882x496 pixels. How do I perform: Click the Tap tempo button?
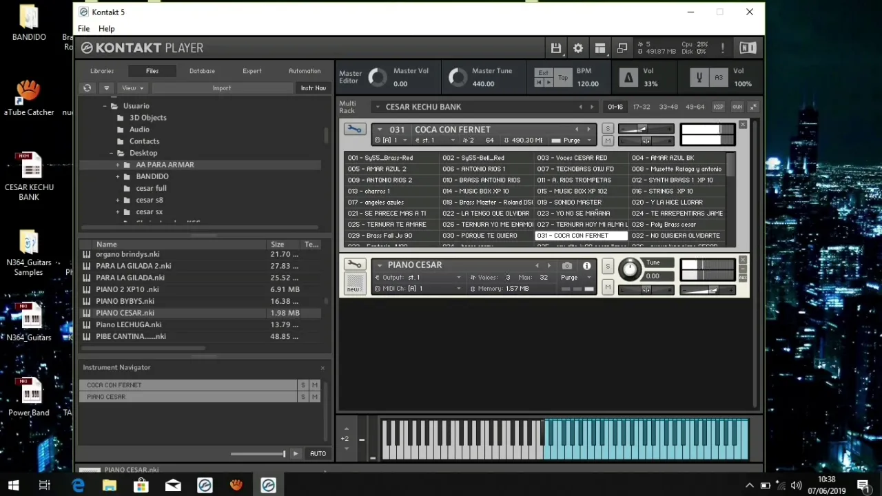[563, 77]
